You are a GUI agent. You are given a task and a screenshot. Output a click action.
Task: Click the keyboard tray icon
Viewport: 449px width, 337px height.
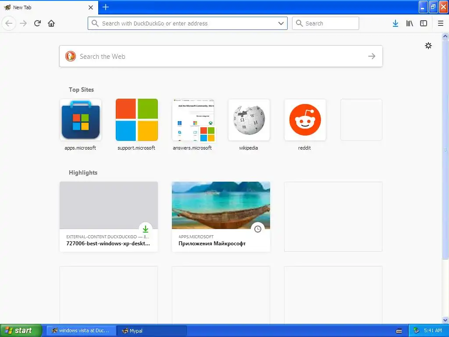[399, 331]
